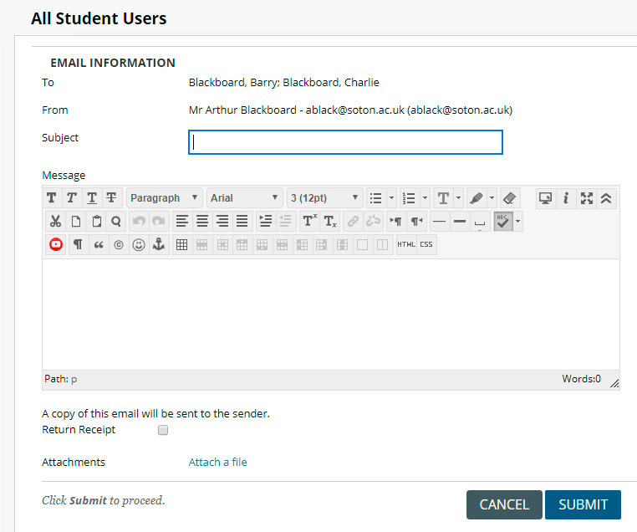Insert a thin horizontal line

pyautogui.click(x=440, y=221)
